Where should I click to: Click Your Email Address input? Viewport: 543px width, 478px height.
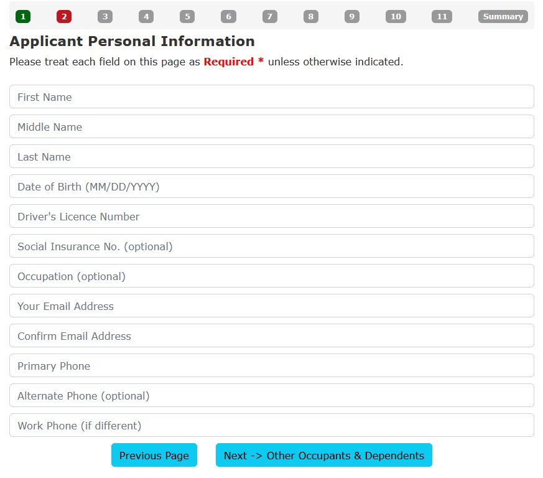[x=272, y=306]
